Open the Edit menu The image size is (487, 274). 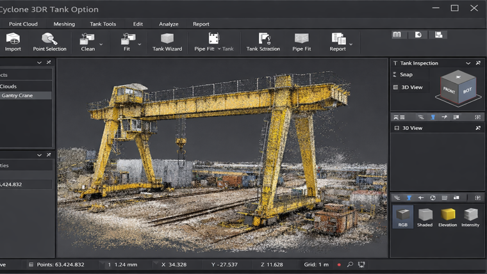point(138,24)
